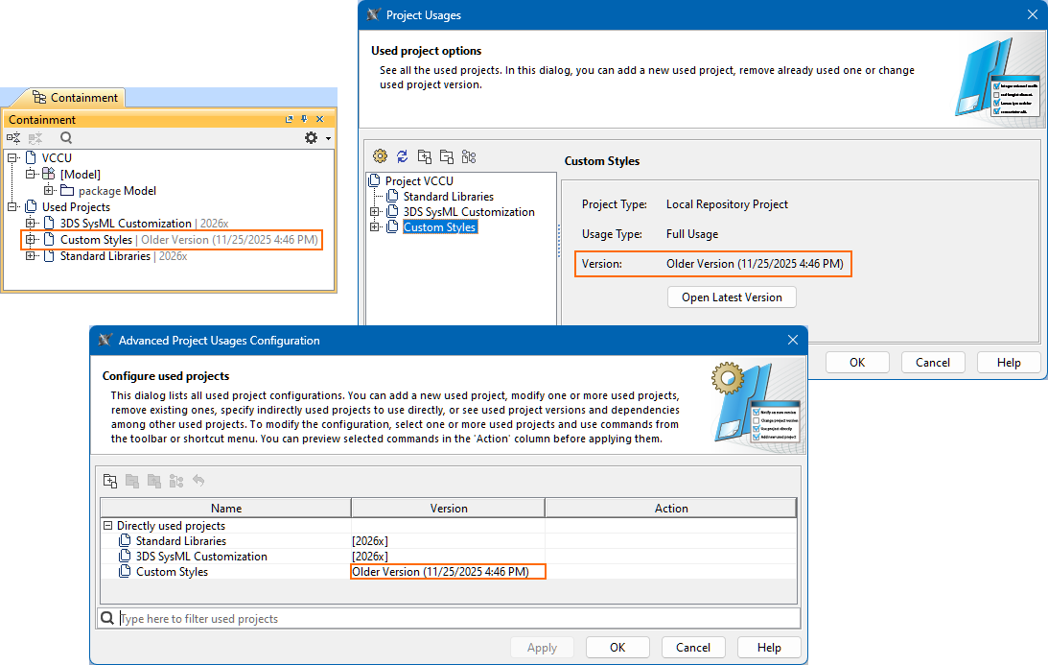
Task: Click the add project icon in Advanced Configuration toolbar
Action: coord(110,481)
